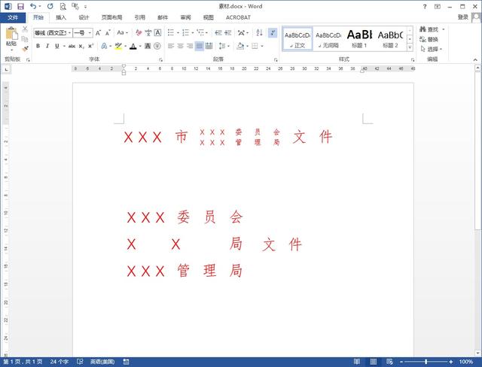Apply the 标题 1 style
This screenshot has width=482, height=367.
coord(359,38)
